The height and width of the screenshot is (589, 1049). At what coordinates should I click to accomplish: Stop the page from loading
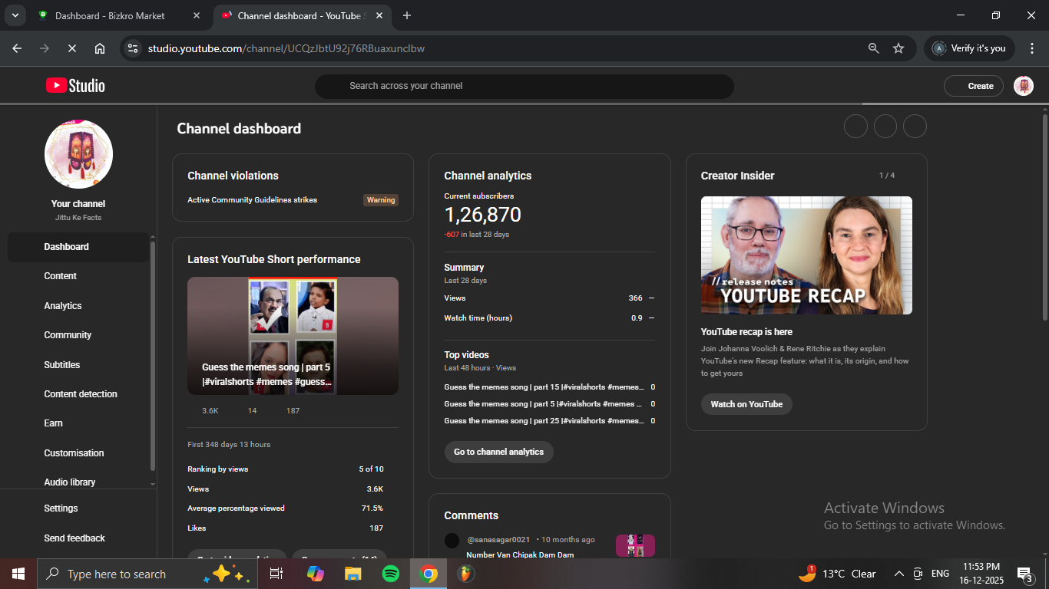coord(71,48)
